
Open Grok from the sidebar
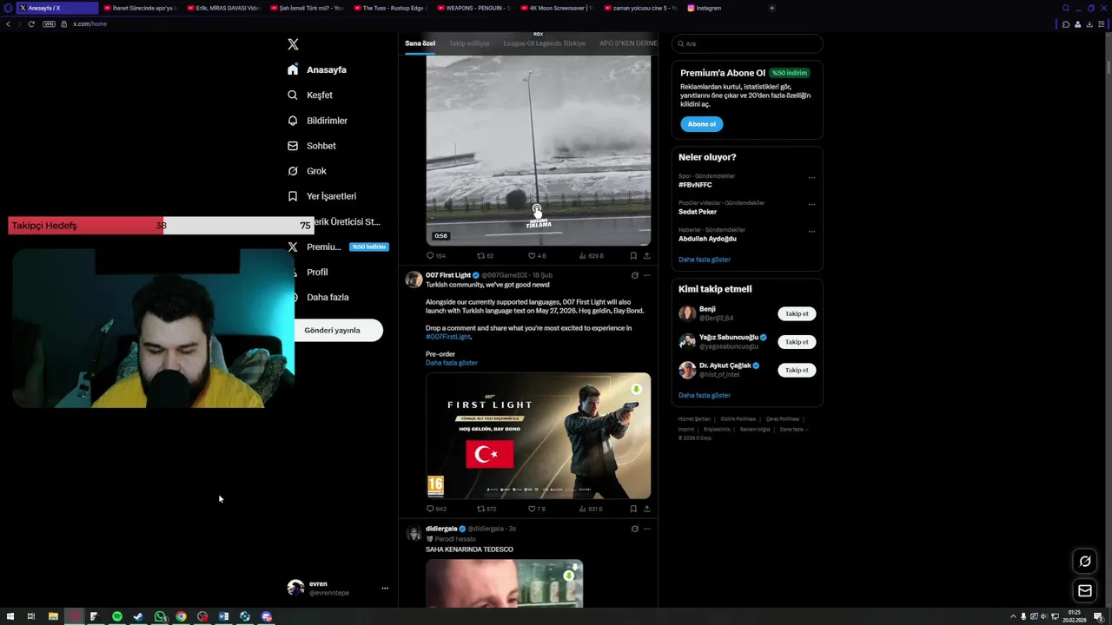[307, 171]
